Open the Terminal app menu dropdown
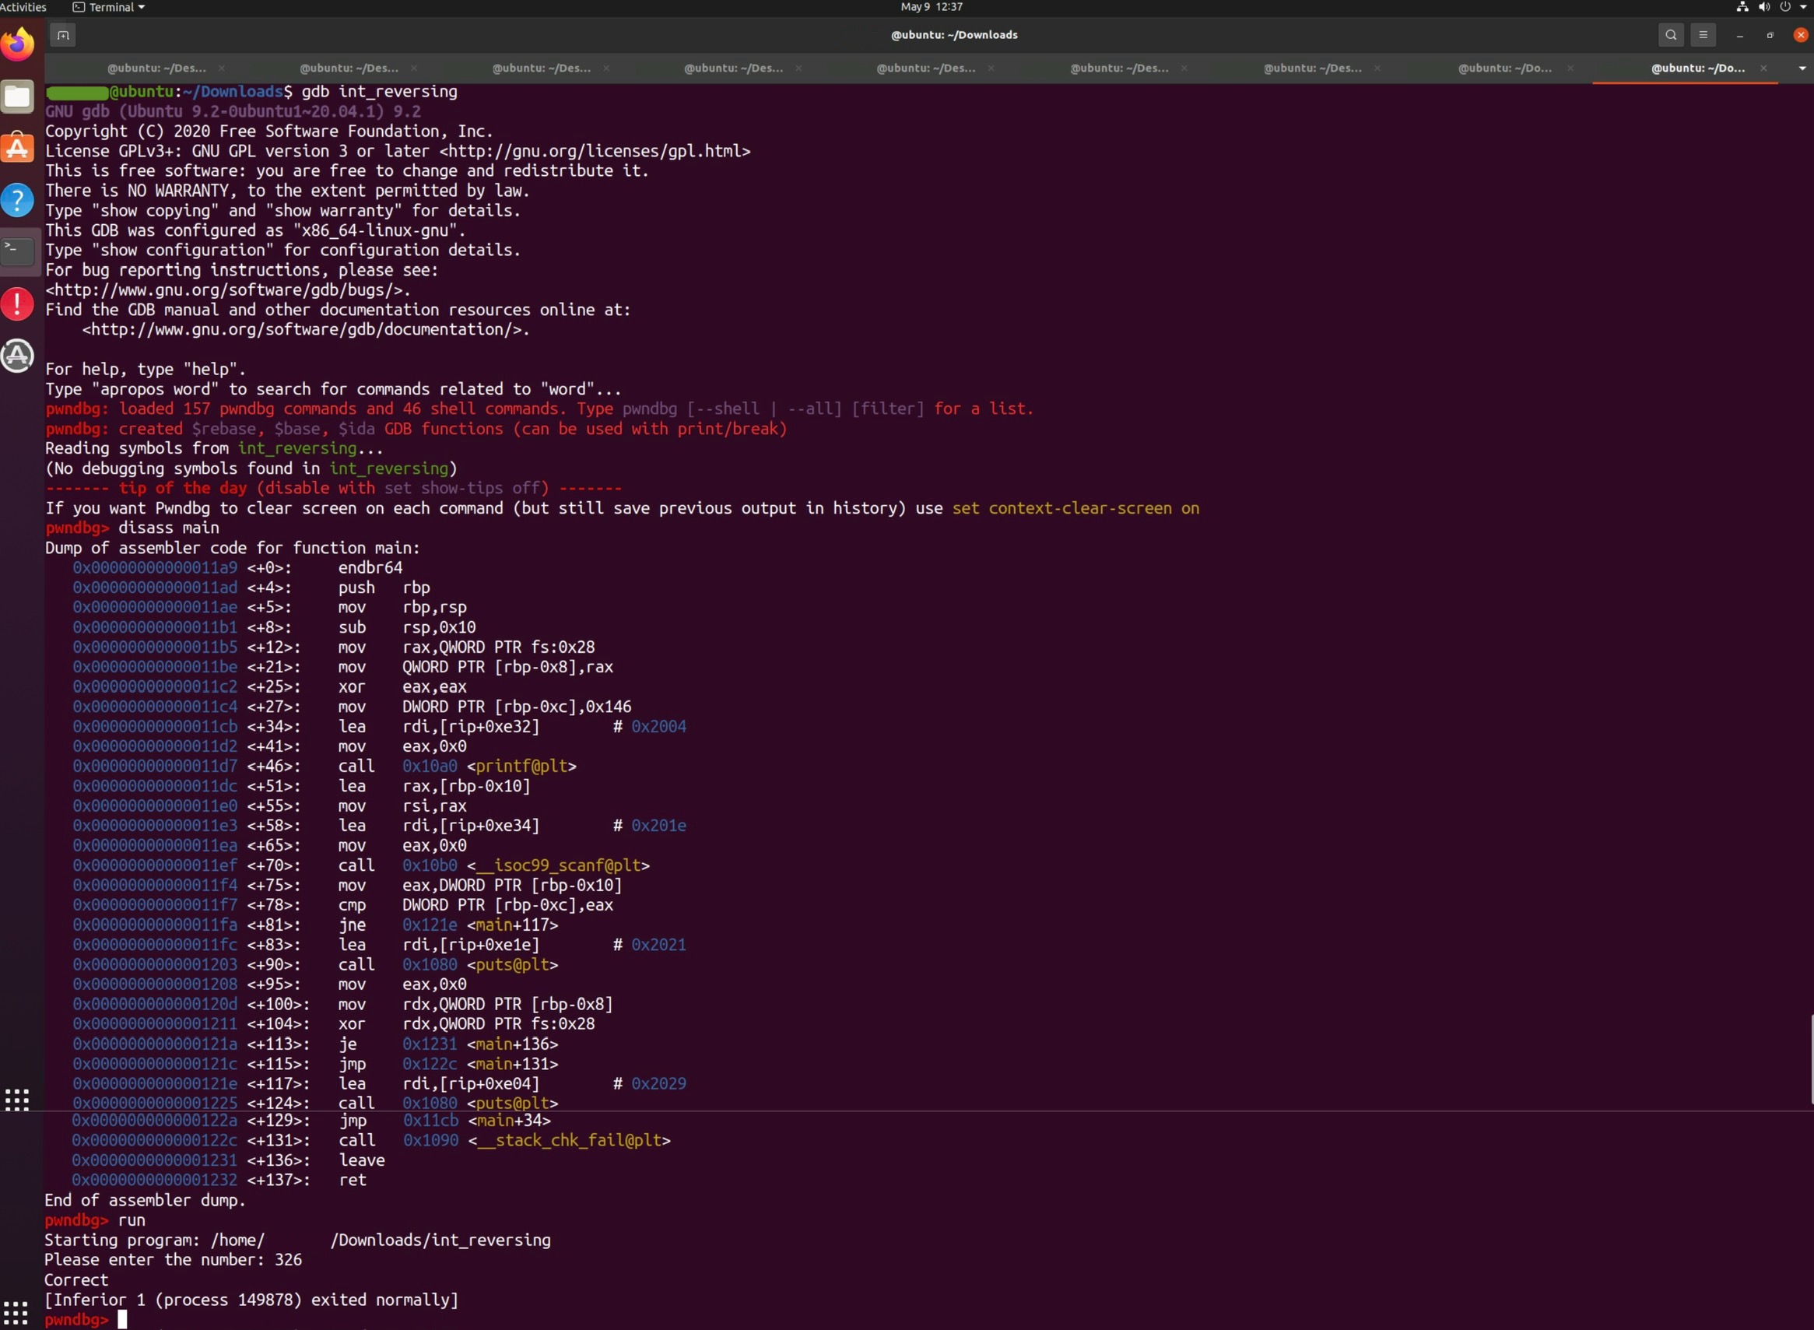Screen dimensions: 1814x1330 tap(109, 7)
